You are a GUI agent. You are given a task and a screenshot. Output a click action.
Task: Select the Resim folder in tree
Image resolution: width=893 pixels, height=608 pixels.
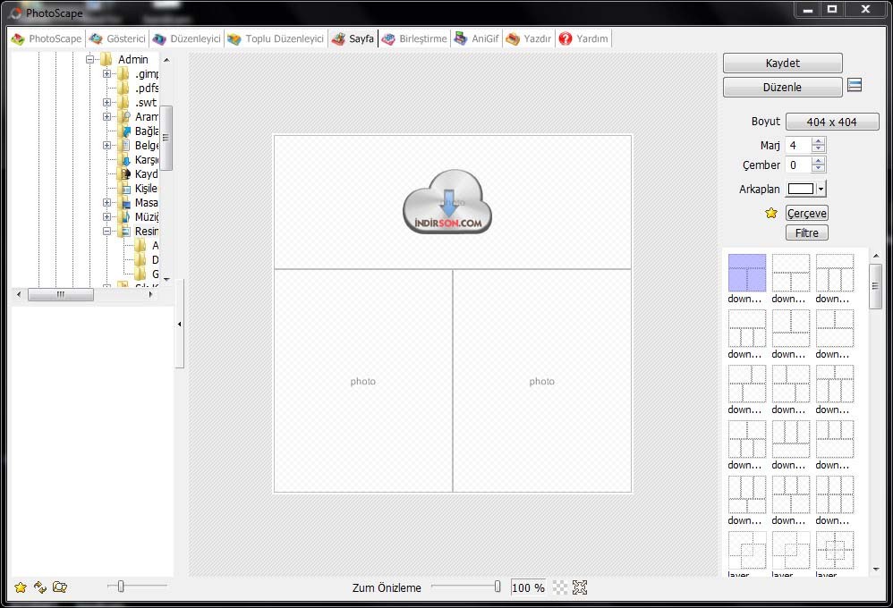(x=147, y=232)
